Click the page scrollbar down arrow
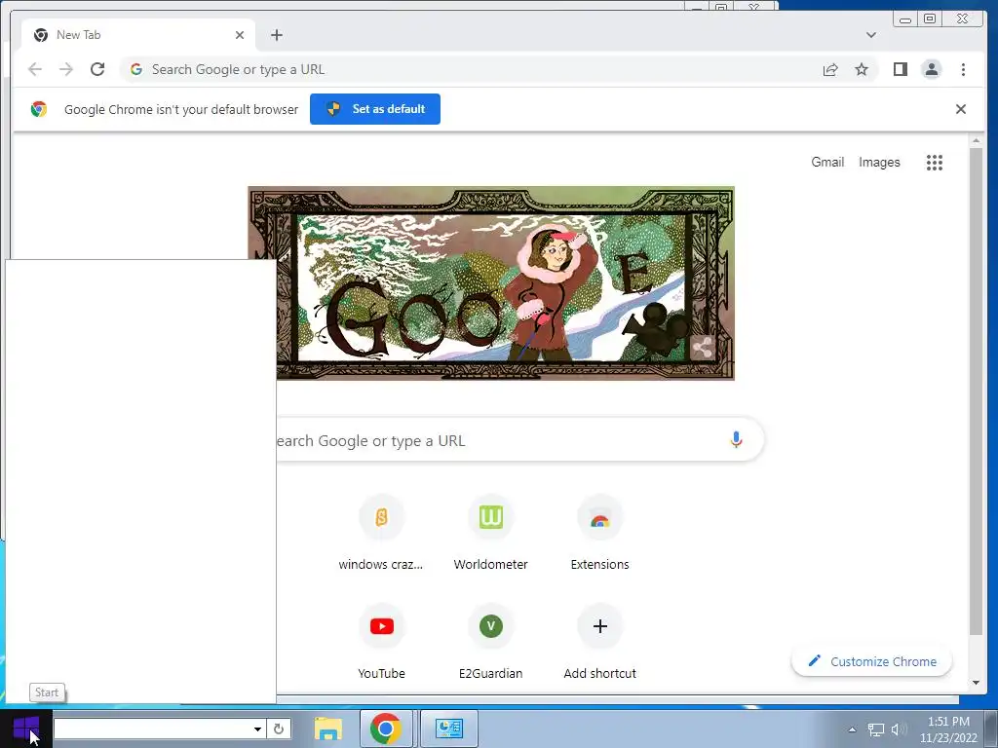The width and height of the screenshot is (998, 748). [976, 683]
